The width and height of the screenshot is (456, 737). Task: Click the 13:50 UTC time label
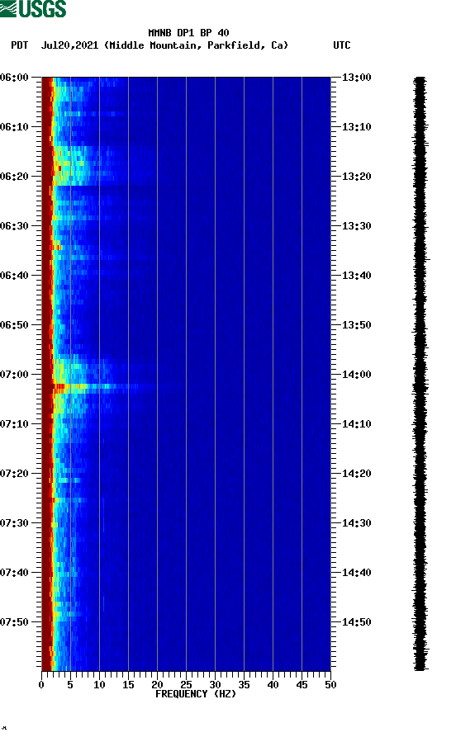[357, 325]
